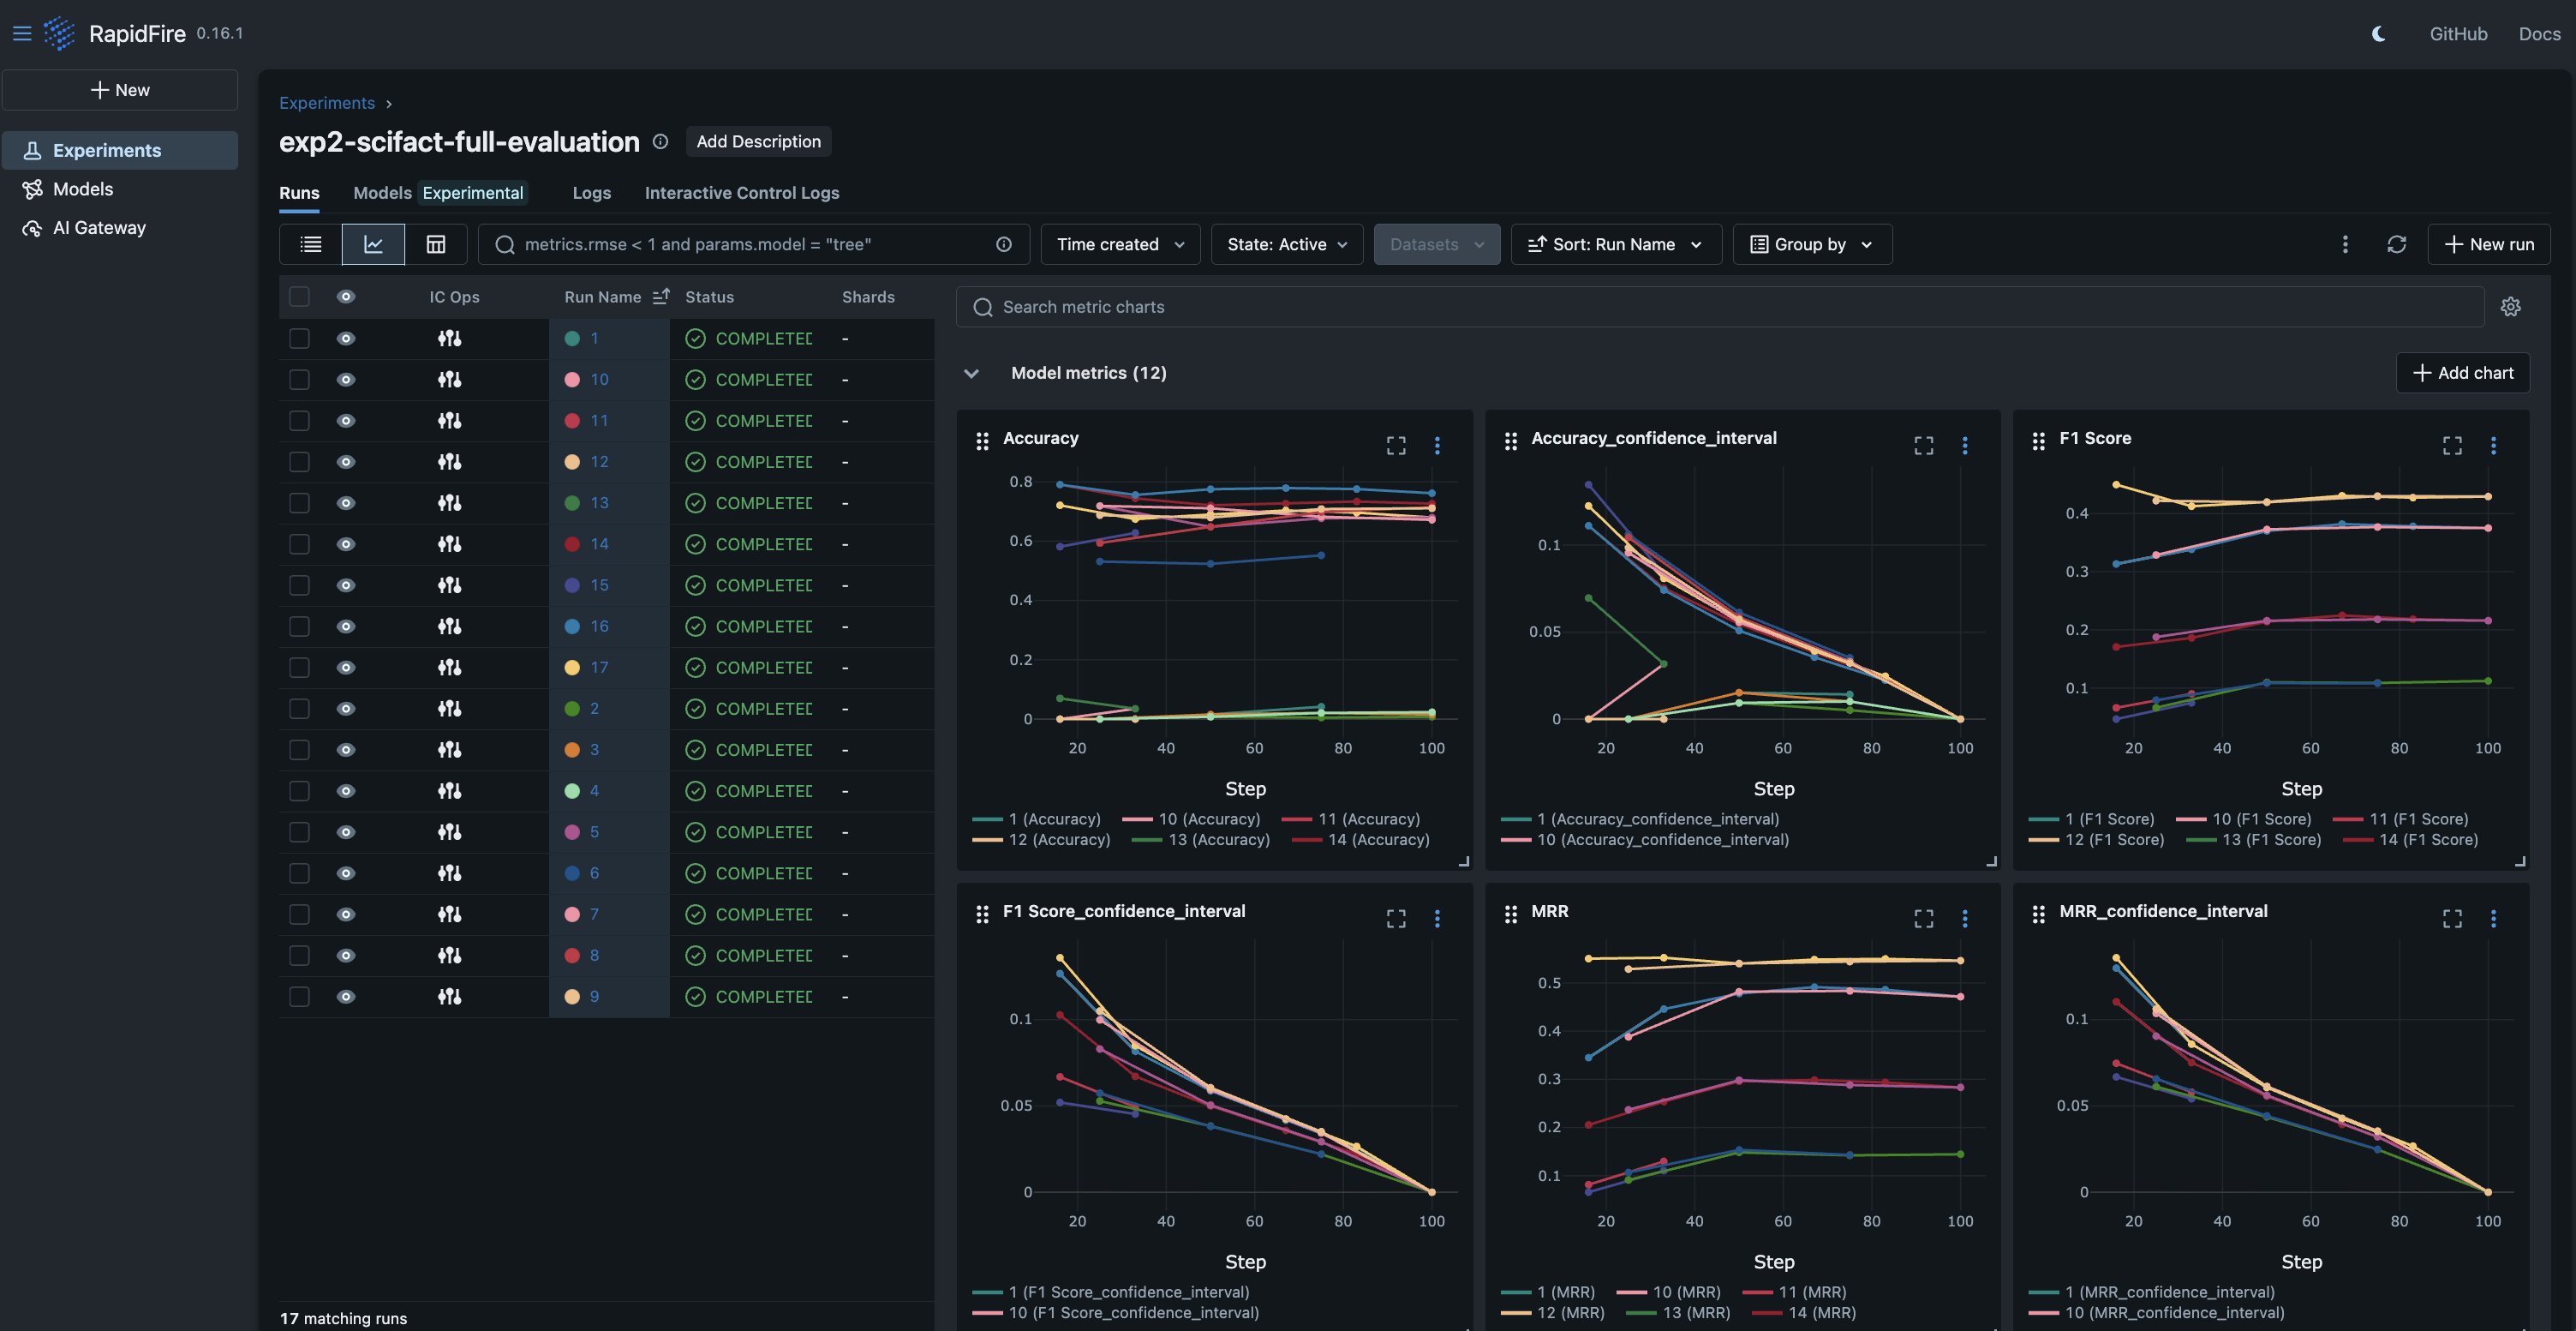
Task: Click the color dot for run 4
Action: click(x=572, y=790)
